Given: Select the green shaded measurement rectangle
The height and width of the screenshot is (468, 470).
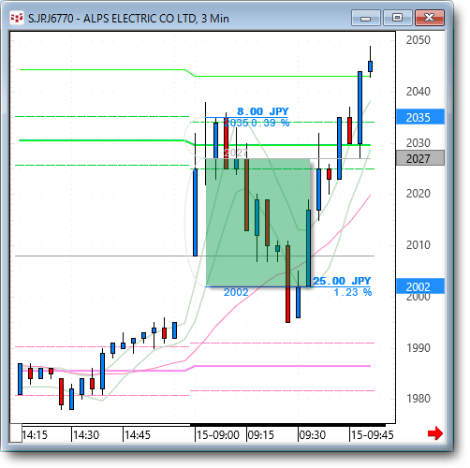Looking at the screenshot, I should (x=258, y=223).
